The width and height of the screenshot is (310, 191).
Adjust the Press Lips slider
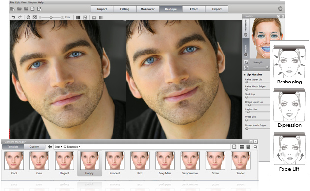(x=247, y=120)
